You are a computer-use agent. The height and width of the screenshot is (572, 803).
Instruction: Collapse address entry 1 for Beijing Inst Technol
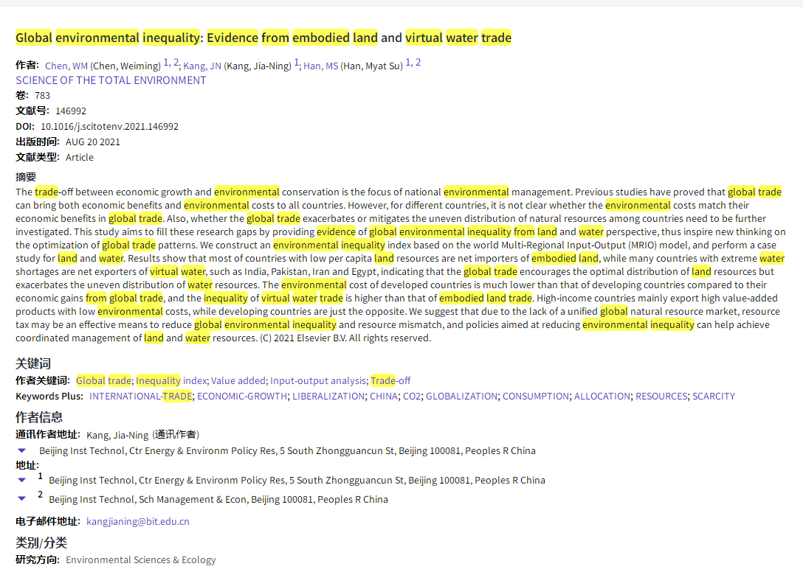pos(21,480)
